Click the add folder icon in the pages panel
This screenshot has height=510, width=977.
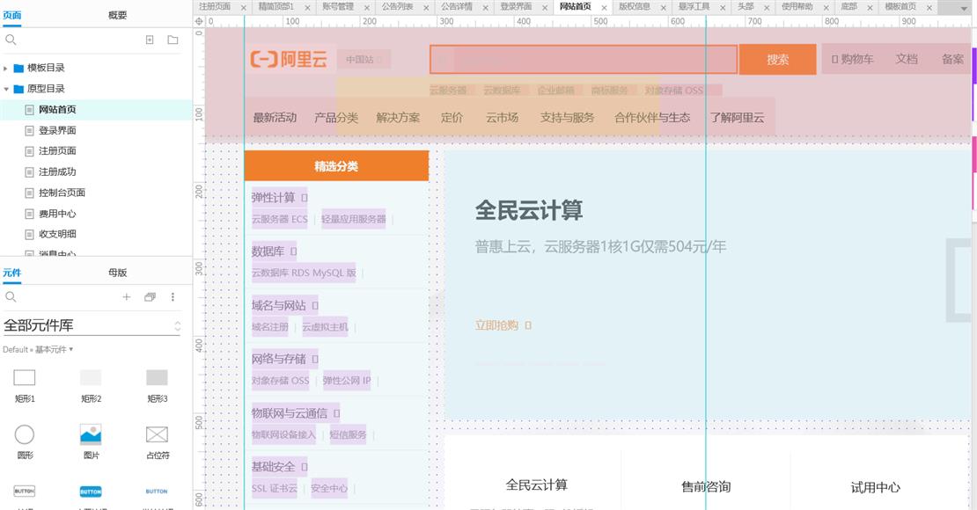(x=173, y=40)
